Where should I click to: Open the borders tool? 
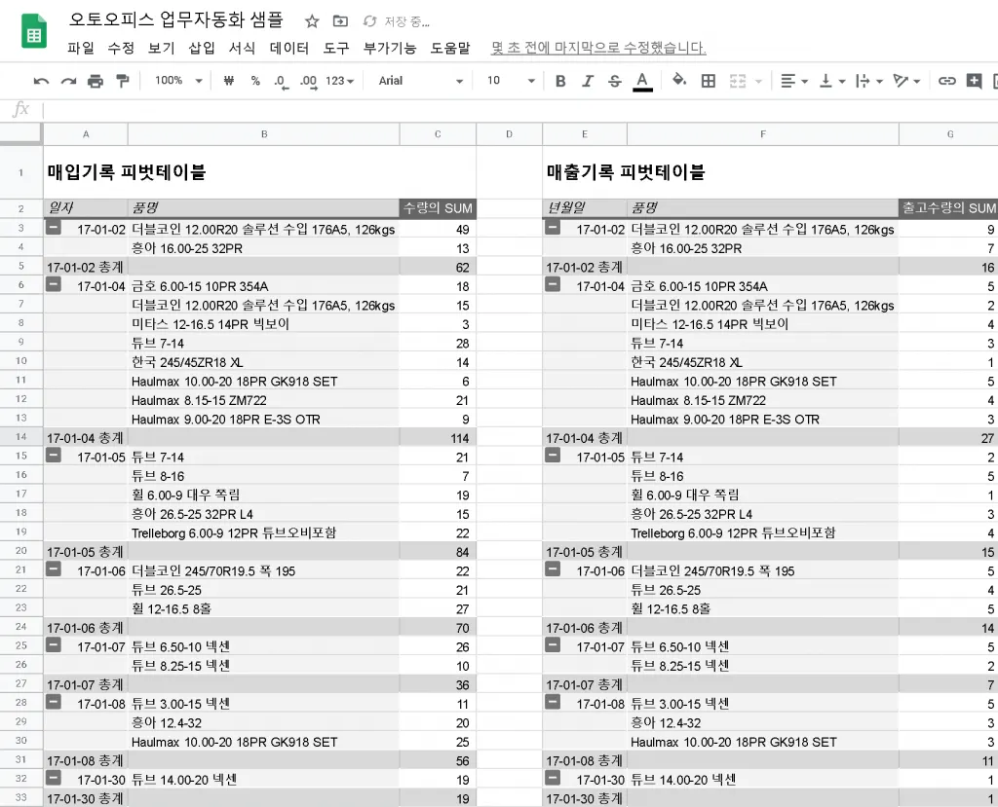[709, 81]
